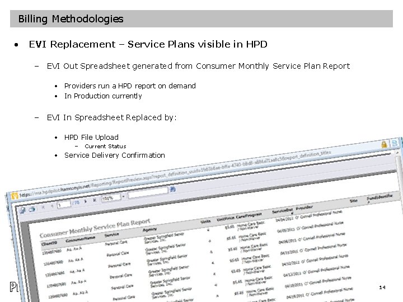
Task: Click the current page number field
Action: (64, 205)
